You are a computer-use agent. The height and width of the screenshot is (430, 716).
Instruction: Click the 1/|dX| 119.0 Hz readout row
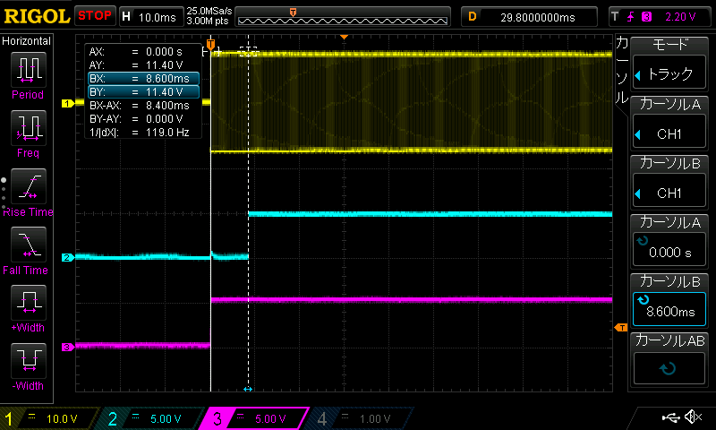[x=143, y=133]
